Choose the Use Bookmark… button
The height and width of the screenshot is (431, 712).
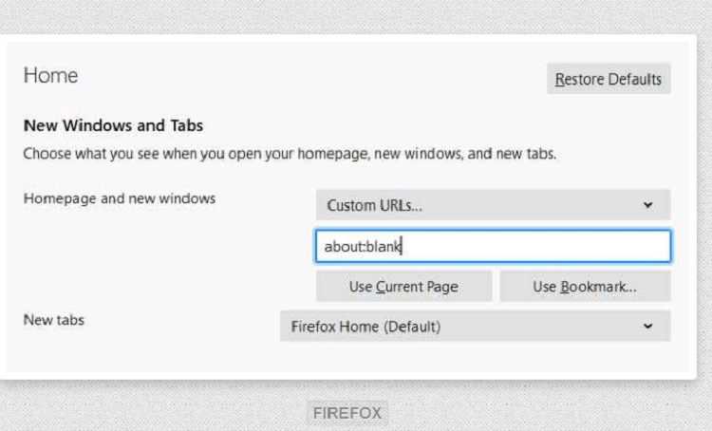tap(585, 287)
